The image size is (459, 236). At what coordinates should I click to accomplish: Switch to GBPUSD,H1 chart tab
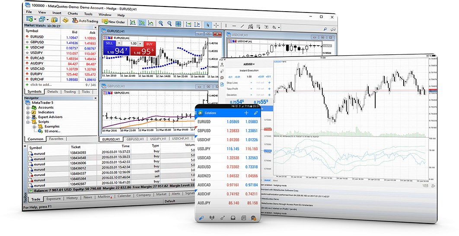coord(135,139)
